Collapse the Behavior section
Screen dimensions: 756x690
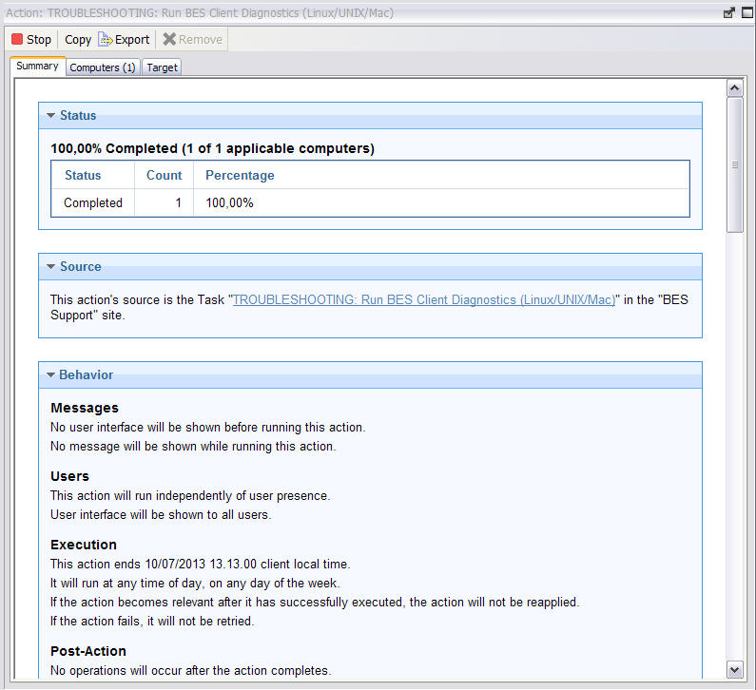pos(51,374)
